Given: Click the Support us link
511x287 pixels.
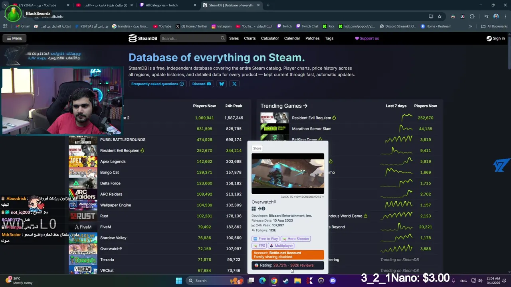Looking at the screenshot, I should tap(367, 38).
